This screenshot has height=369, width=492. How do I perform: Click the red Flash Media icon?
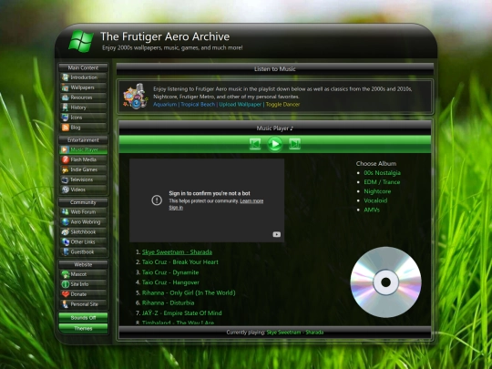pyautogui.click(x=65, y=159)
